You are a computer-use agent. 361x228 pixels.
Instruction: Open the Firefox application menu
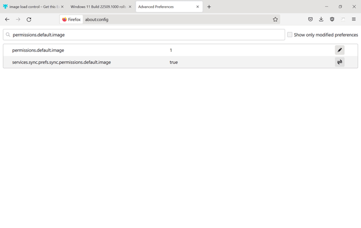pyautogui.click(x=354, y=19)
